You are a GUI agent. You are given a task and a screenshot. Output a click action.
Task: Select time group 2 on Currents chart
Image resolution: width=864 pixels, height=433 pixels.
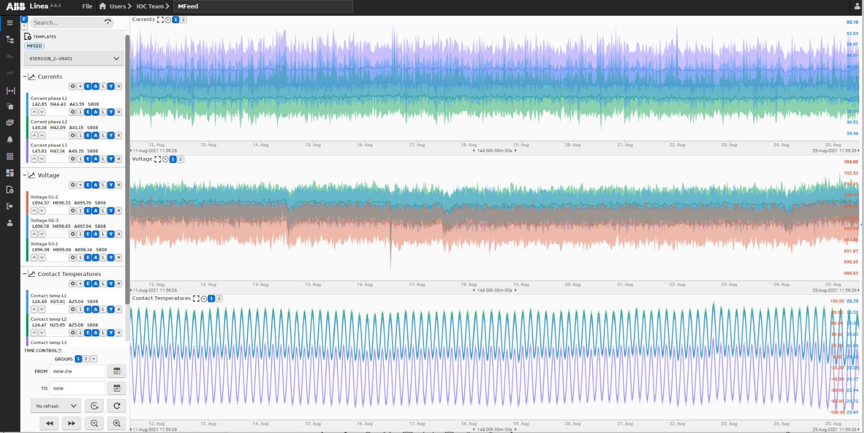tap(184, 19)
